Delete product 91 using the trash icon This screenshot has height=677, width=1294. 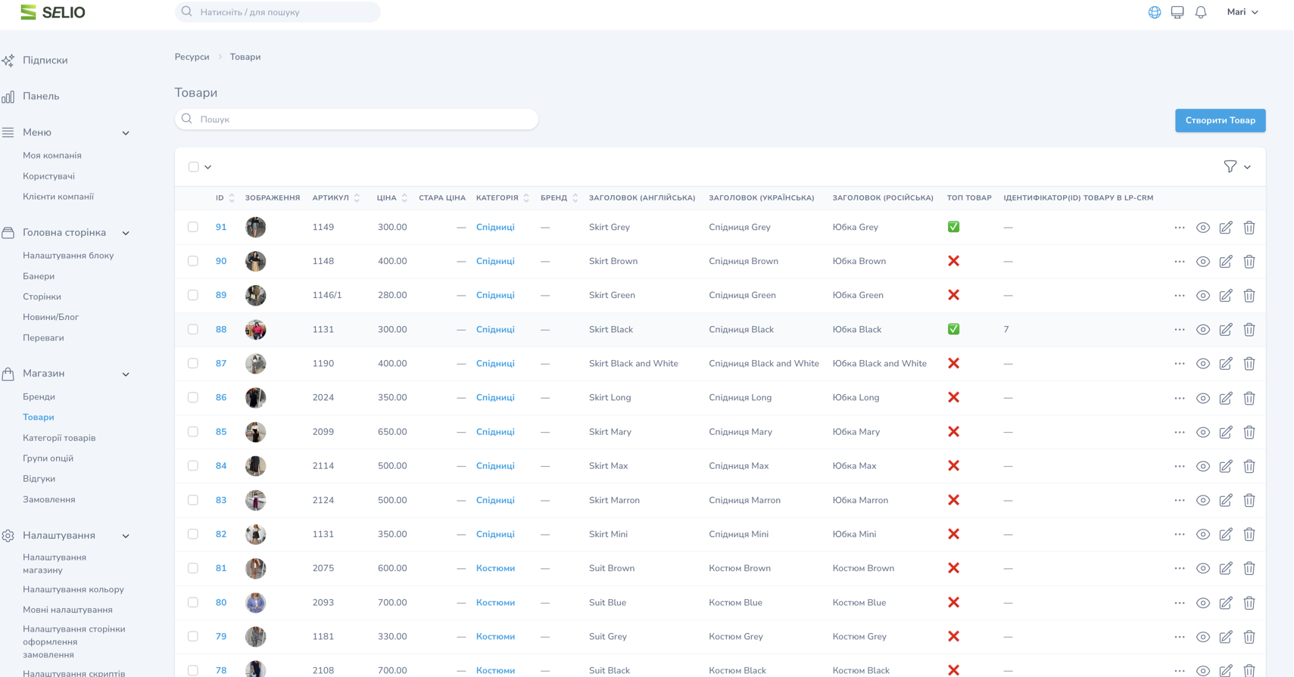1249,228
